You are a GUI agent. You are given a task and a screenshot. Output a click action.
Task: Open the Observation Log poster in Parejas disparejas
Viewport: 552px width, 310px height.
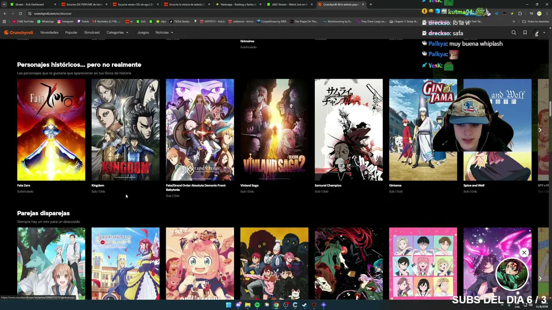click(125, 263)
